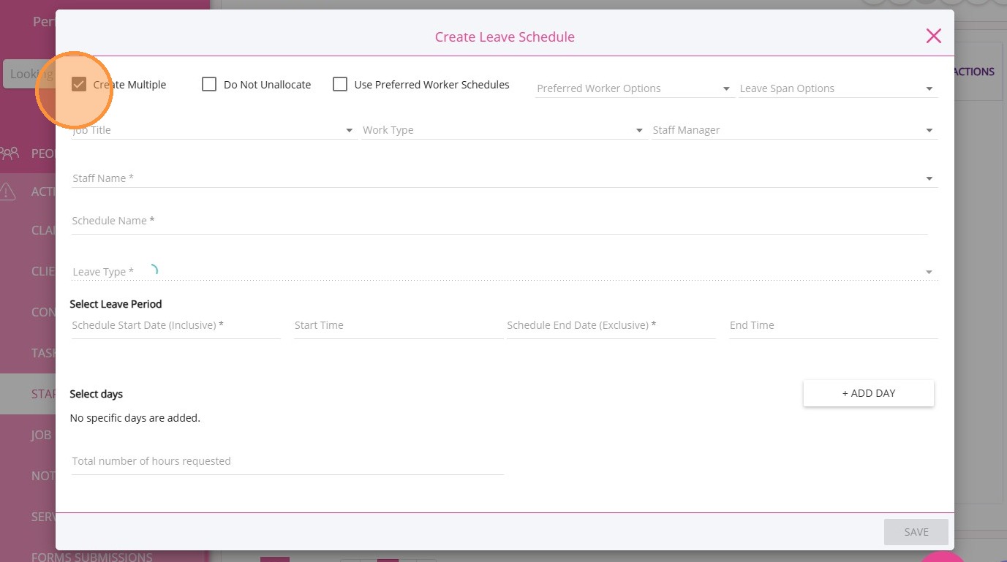Close the Create Leave Schedule dialog
This screenshot has width=1007, height=562.
(x=934, y=36)
